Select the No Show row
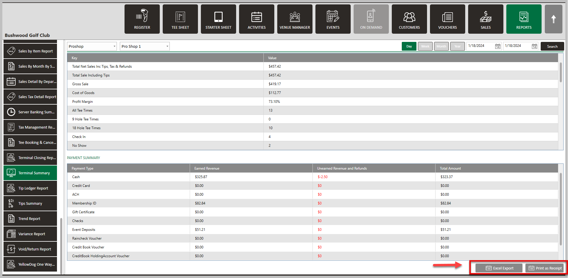Screen dimensions: 568x278 tap(312, 146)
